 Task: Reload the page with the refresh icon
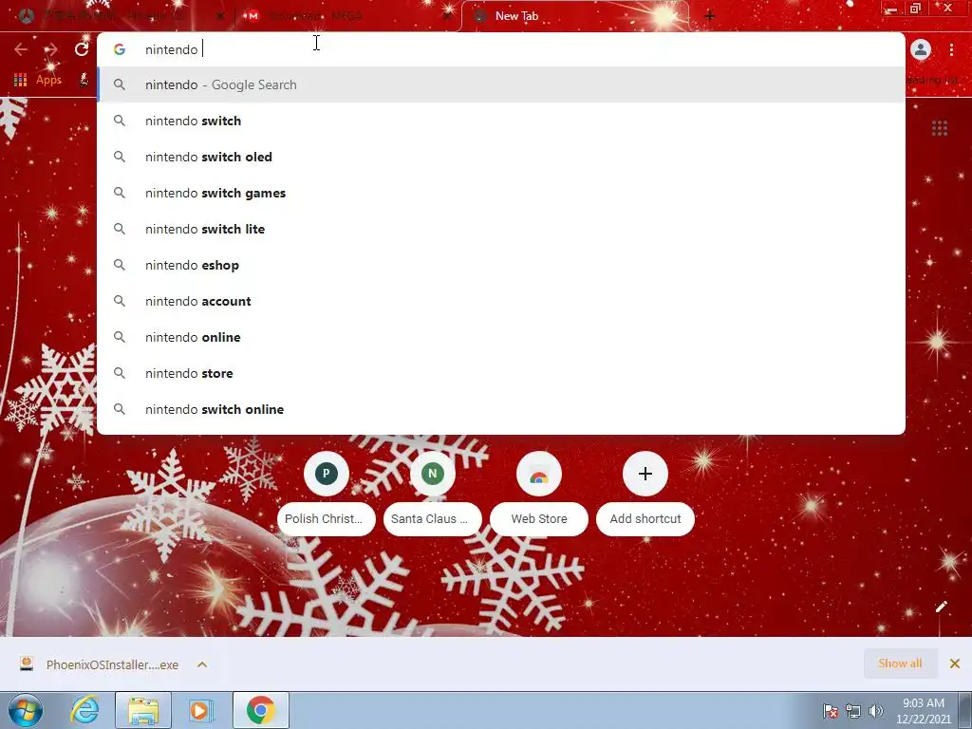coord(82,49)
